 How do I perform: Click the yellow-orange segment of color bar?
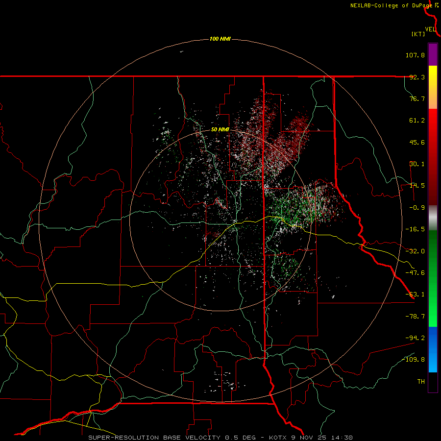point(433,87)
